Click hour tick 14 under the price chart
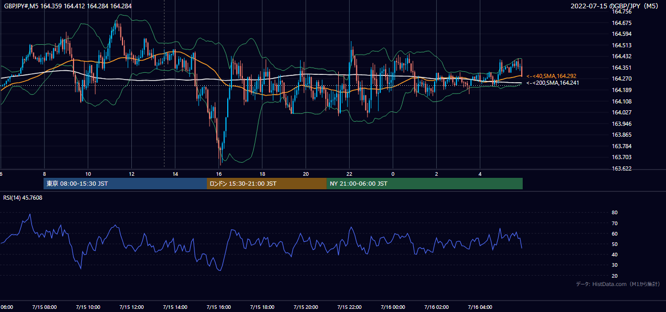 coord(175,174)
